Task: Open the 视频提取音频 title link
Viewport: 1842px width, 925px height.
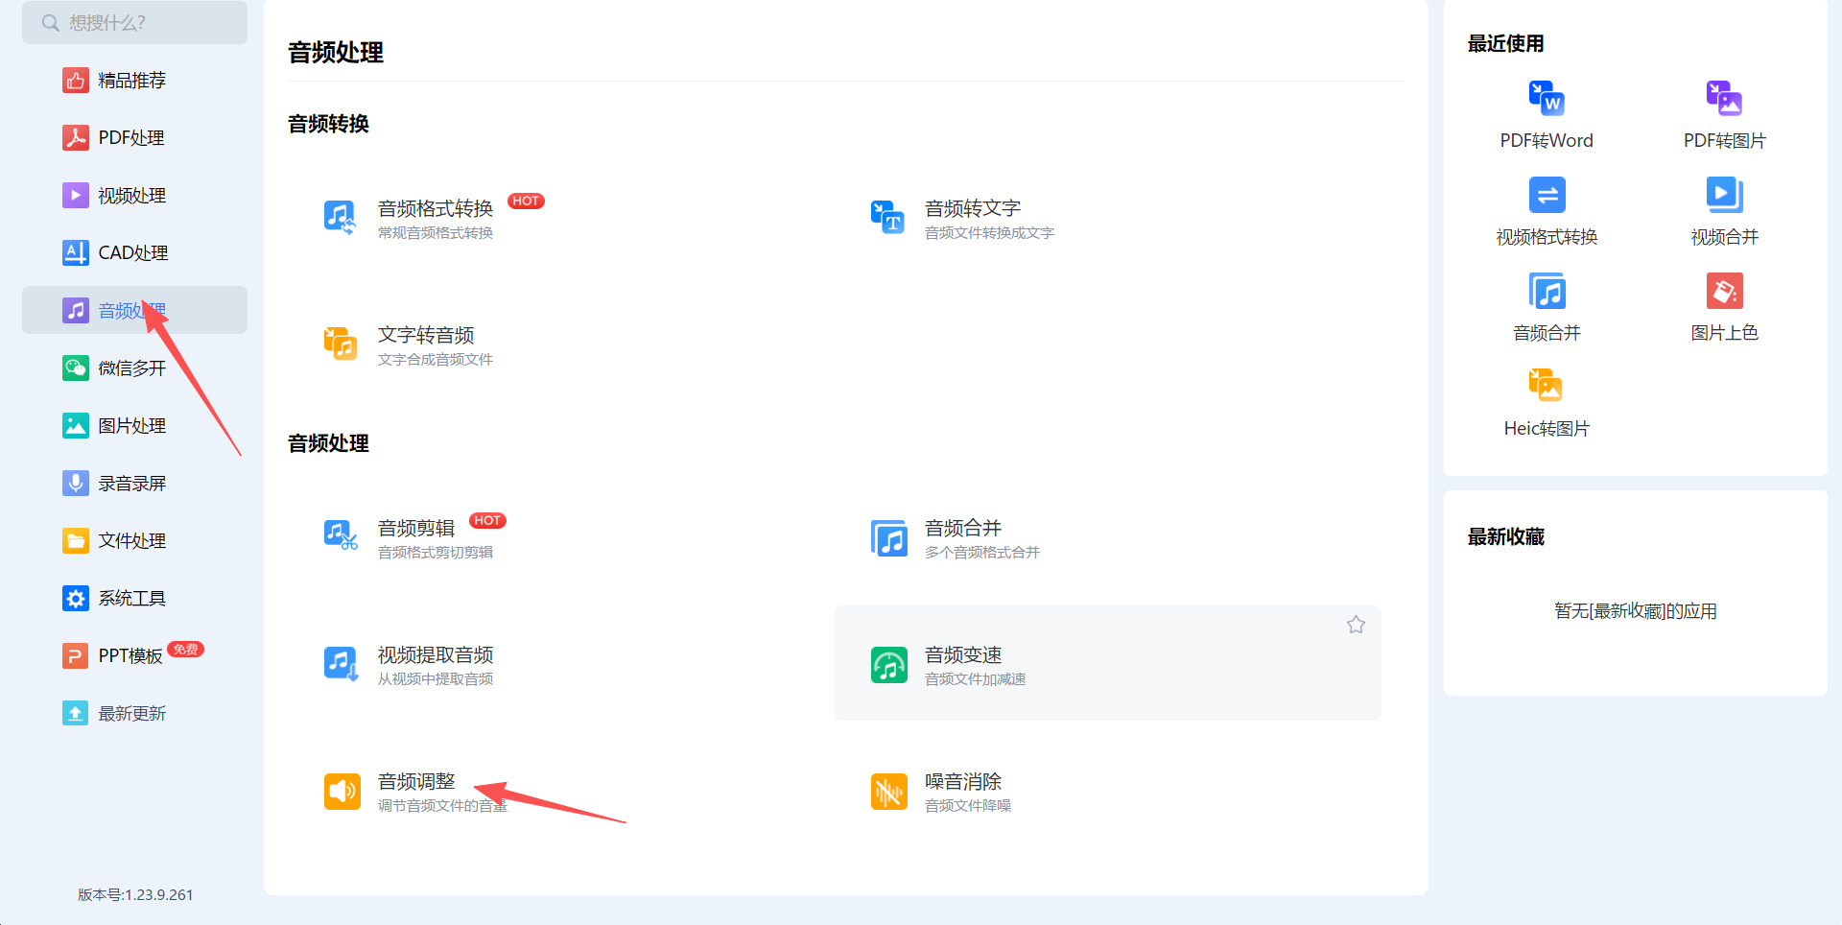Action: tap(436, 654)
